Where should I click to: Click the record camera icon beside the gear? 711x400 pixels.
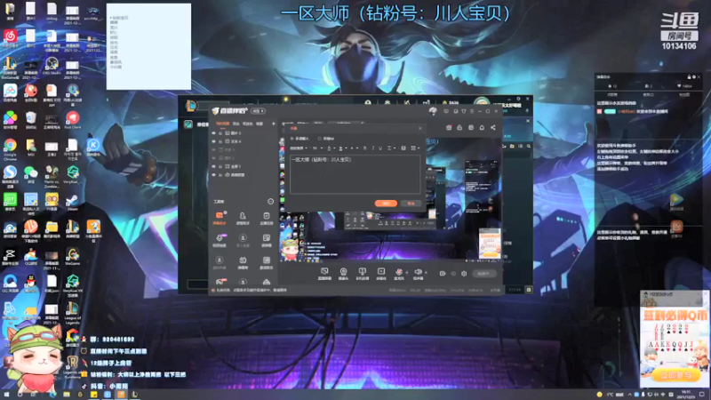[x=443, y=274]
